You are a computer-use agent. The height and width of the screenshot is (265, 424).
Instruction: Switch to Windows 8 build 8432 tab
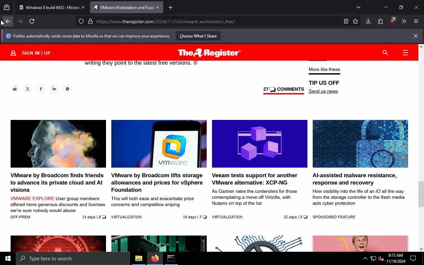click(x=49, y=7)
